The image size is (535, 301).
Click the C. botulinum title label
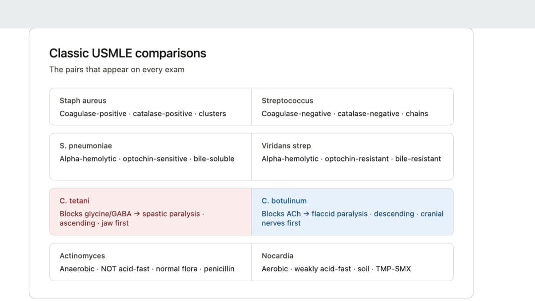click(x=284, y=201)
